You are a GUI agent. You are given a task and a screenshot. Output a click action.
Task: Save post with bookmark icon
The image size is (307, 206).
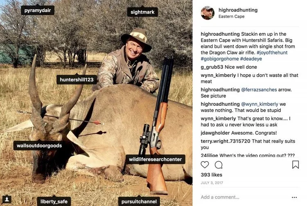click(295, 165)
